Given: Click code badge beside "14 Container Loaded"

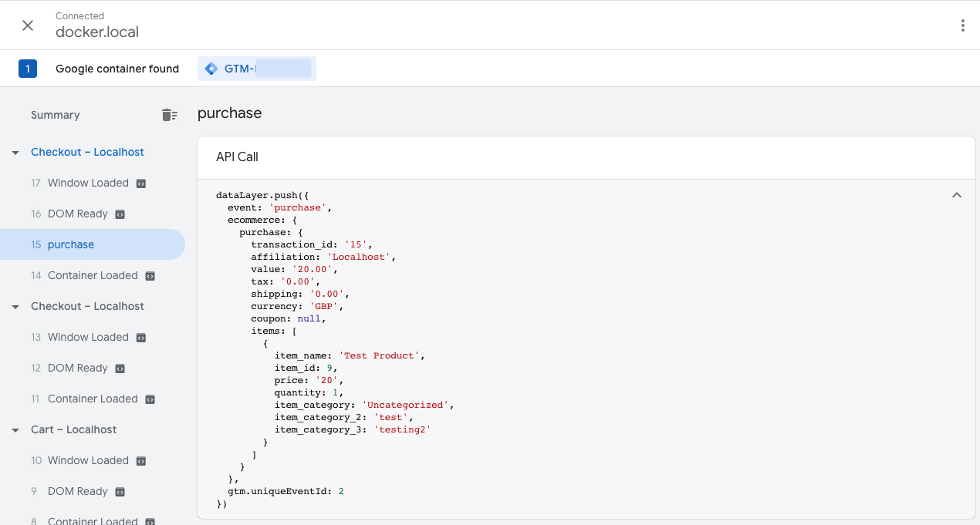Looking at the screenshot, I should [151, 275].
